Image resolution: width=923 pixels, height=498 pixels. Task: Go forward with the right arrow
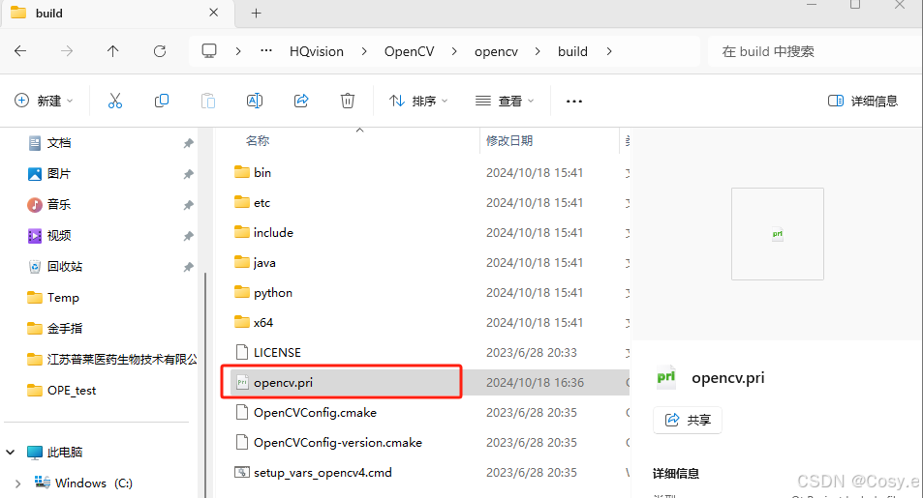pos(67,51)
